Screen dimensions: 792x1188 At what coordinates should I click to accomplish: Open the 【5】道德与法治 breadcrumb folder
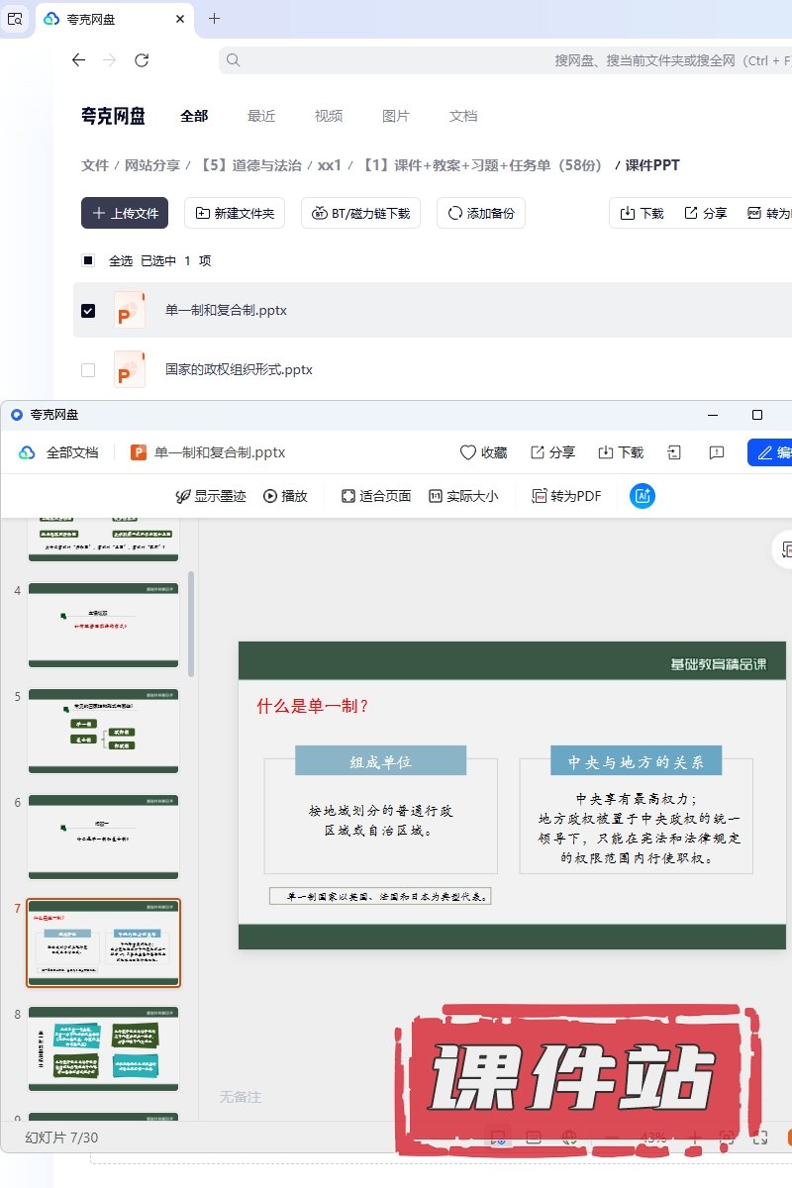click(250, 165)
